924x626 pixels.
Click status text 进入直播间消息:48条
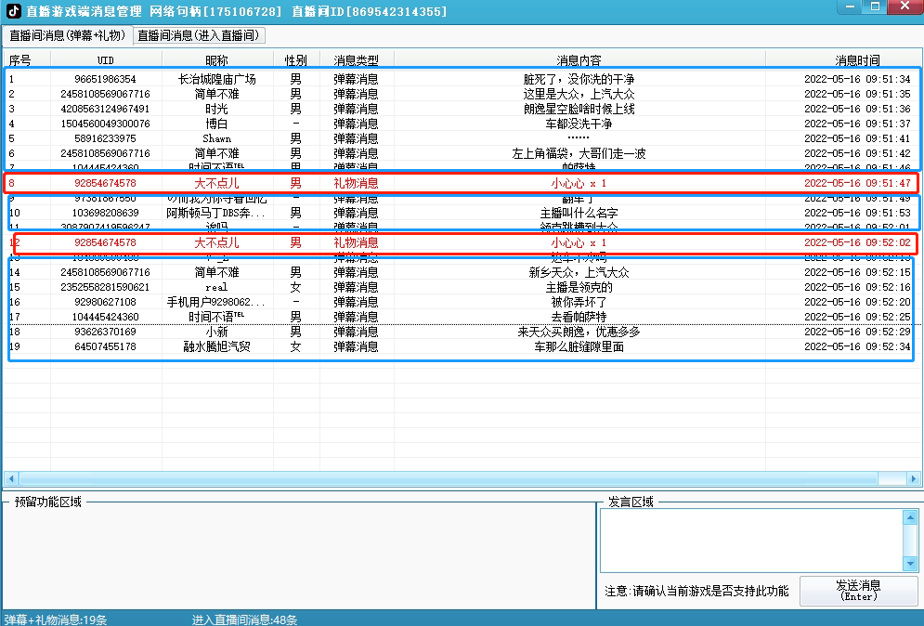244,619
